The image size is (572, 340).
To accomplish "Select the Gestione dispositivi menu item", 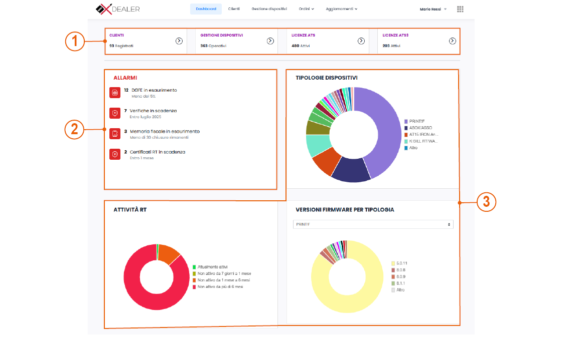I will tap(269, 9).
